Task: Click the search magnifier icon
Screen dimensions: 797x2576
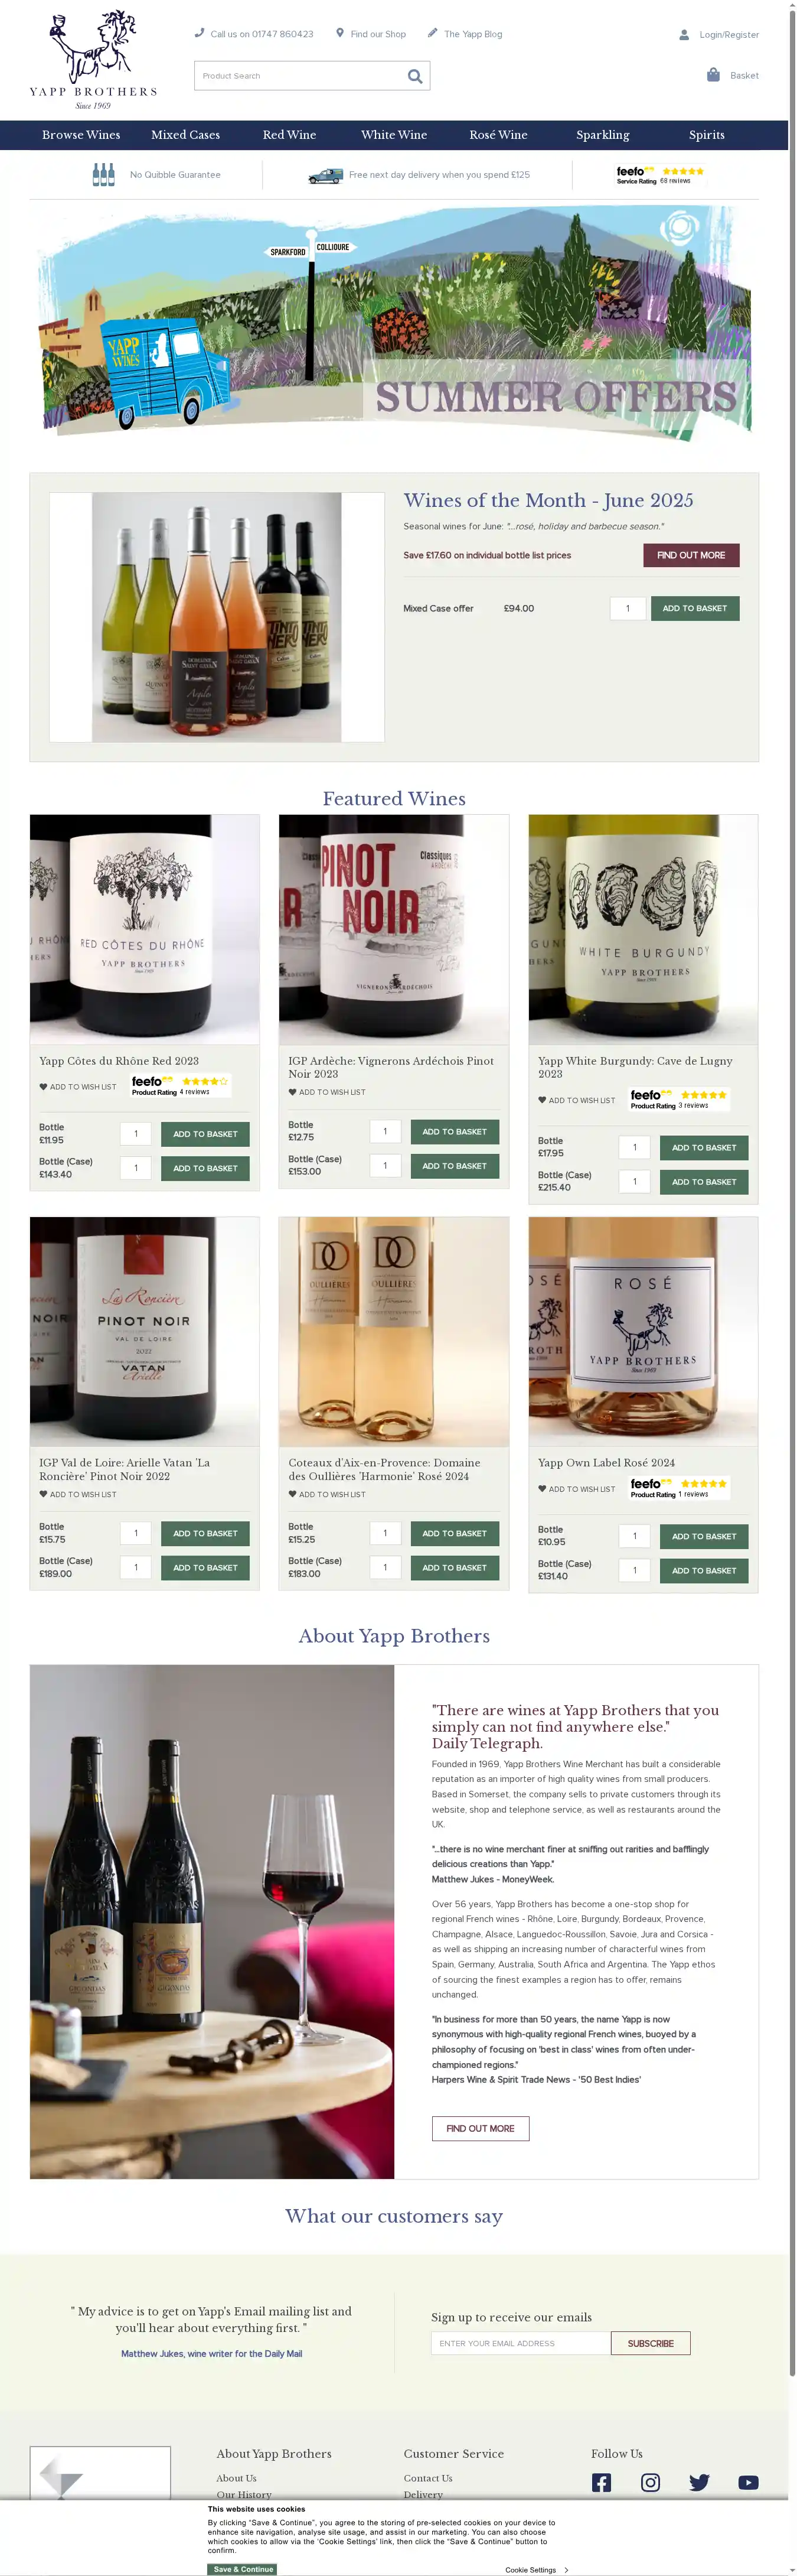Action: point(414,76)
